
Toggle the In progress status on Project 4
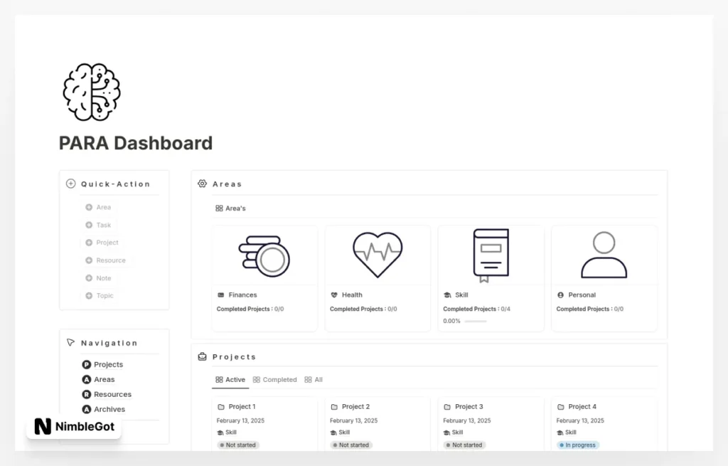click(x=577, y=445)
